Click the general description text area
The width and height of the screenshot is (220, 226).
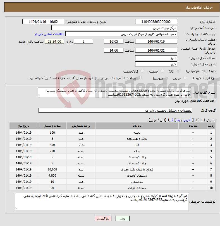pos(114,92)
